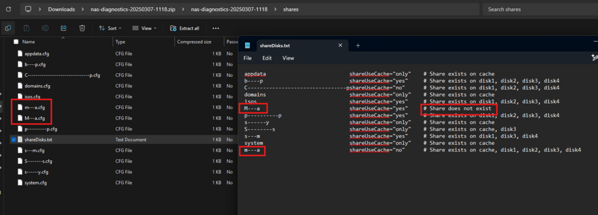598x215 pixels.
Task: Expand the chevron just before shares in breadcrumb
Action: pos(275,9)
